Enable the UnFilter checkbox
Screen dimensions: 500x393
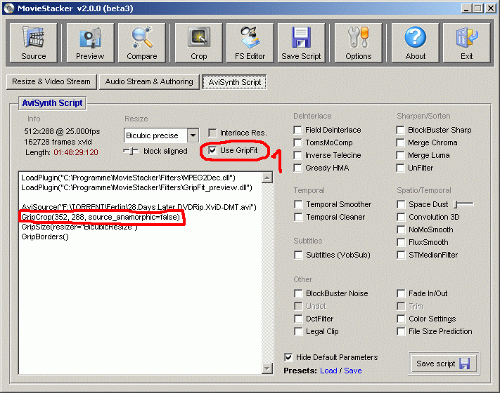tap(401, 168)
